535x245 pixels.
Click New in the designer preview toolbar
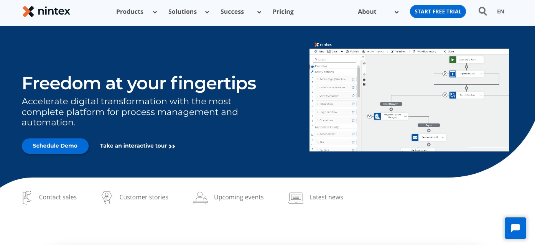tap(319, 51)
